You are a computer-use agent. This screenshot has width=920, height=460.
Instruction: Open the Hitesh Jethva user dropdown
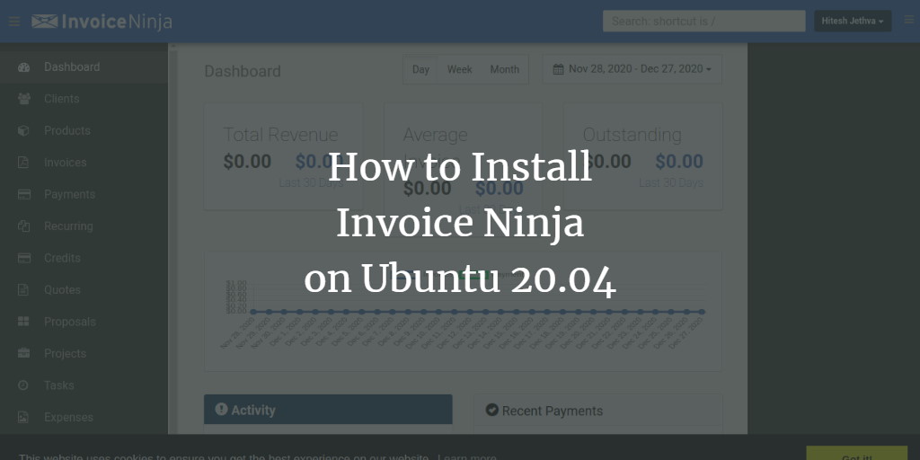(x=853, y=22)
